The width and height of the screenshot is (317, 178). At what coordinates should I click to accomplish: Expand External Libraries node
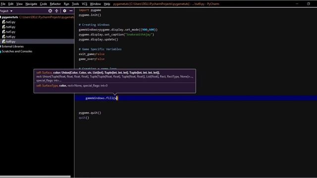click(12, 46)
